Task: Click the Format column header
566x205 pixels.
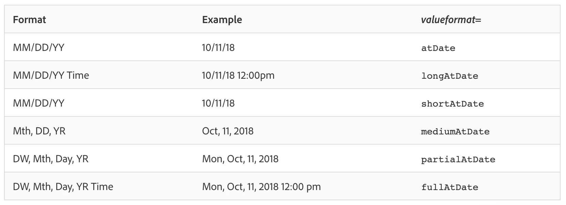Action: click(x=29, y=20)
